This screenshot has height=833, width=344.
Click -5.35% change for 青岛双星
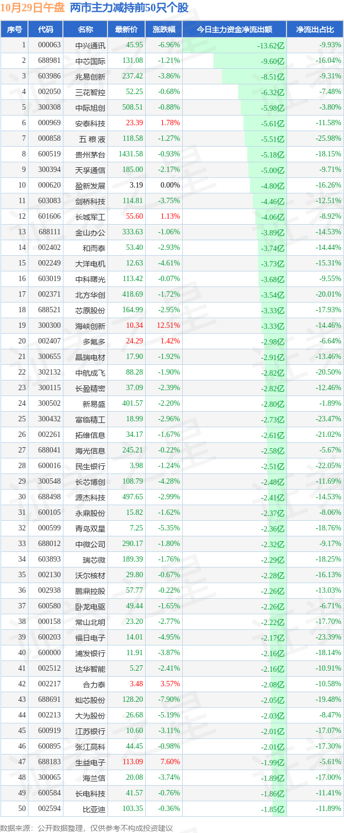point(169,528)
